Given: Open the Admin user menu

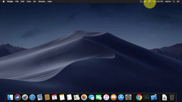Looking at the screenshot, I should tap(168, 1).
